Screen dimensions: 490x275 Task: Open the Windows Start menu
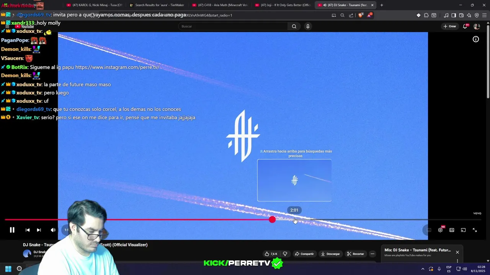click(x=8, y=269)
